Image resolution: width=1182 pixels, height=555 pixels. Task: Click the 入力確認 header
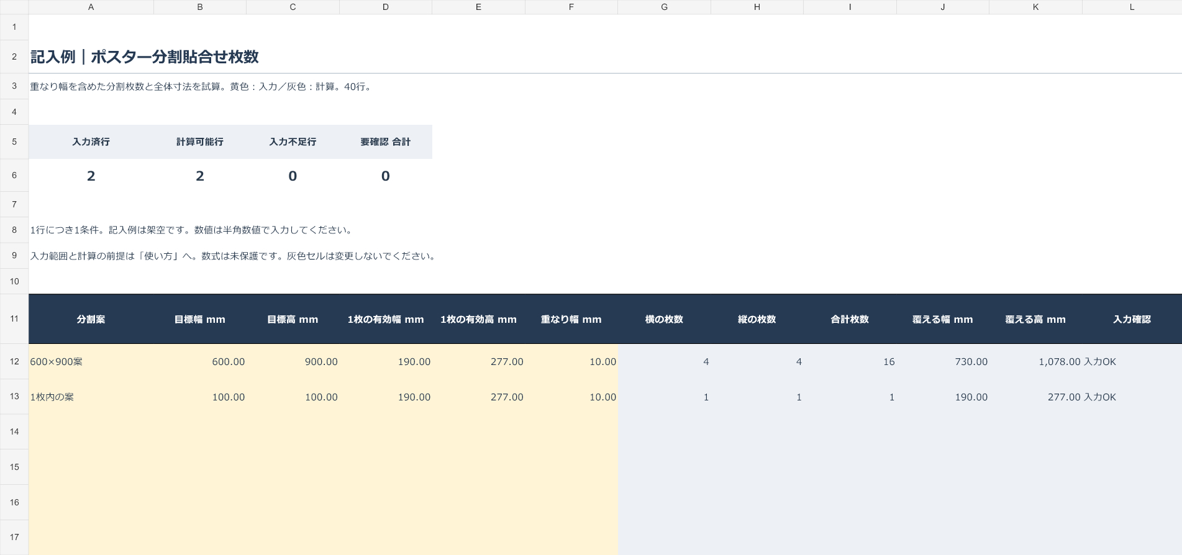1132,319
